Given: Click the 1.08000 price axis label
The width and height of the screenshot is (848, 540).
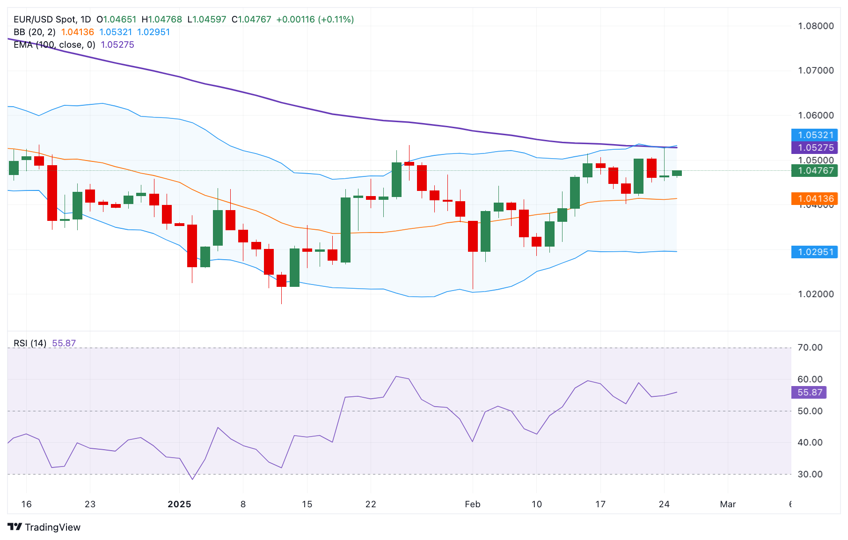Looking at the screenshot, I should 816,26.
